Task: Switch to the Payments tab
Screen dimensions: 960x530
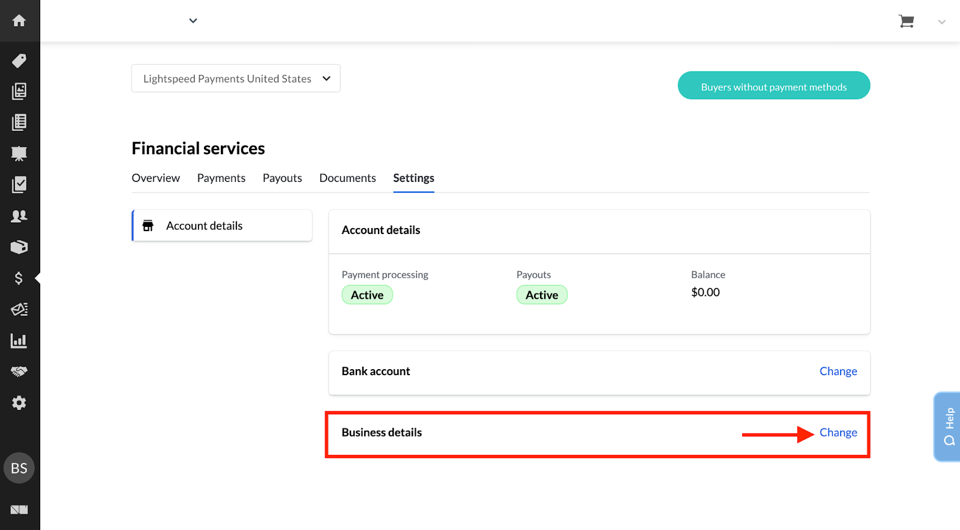Action: [221, 178]
